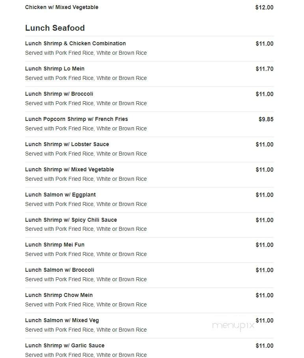Click the $9.85 Popcorn Shrimp price
Viewport: 304px width, 358px height.
(x=266, y=119)
